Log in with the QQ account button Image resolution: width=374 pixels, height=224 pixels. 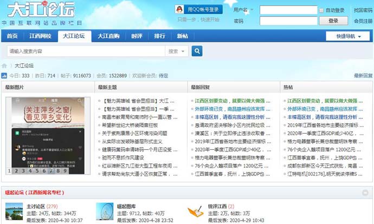click(x=199, y=10)
